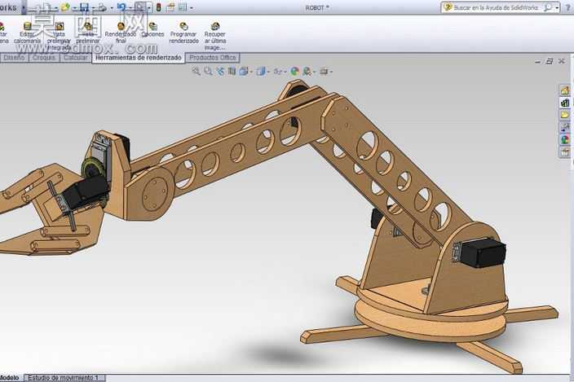Click Zoom to area magnifier

coord(208,72)
